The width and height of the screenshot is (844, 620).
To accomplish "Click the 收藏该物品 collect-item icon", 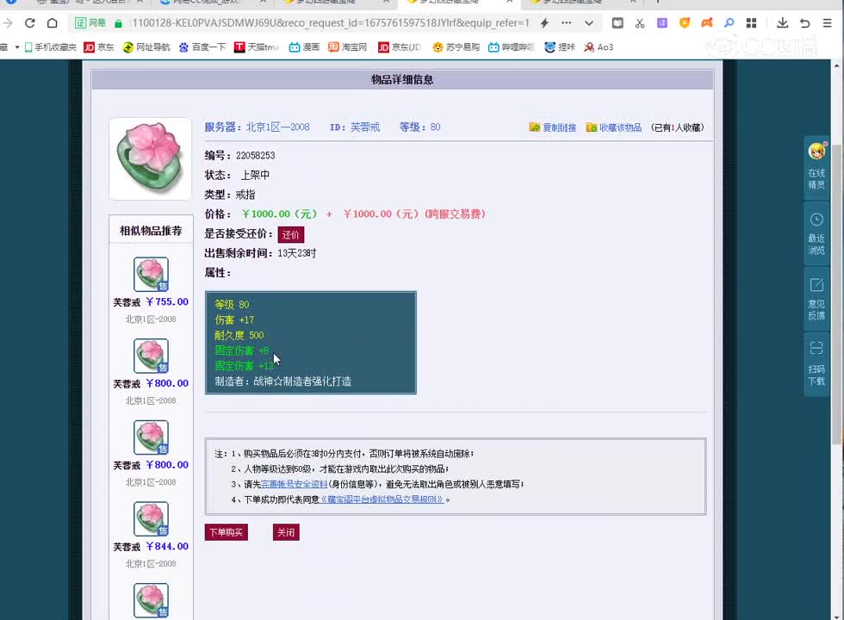I will point(591,127).
